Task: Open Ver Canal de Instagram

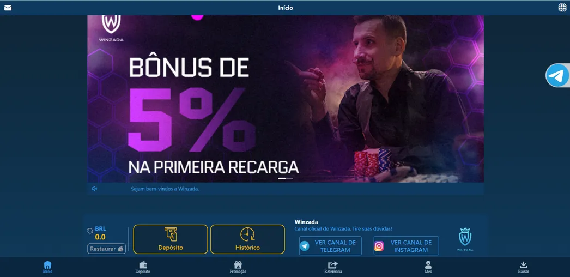Action: (x=406, y=246)
